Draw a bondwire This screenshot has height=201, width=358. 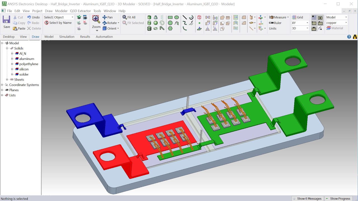coord(162,28)
